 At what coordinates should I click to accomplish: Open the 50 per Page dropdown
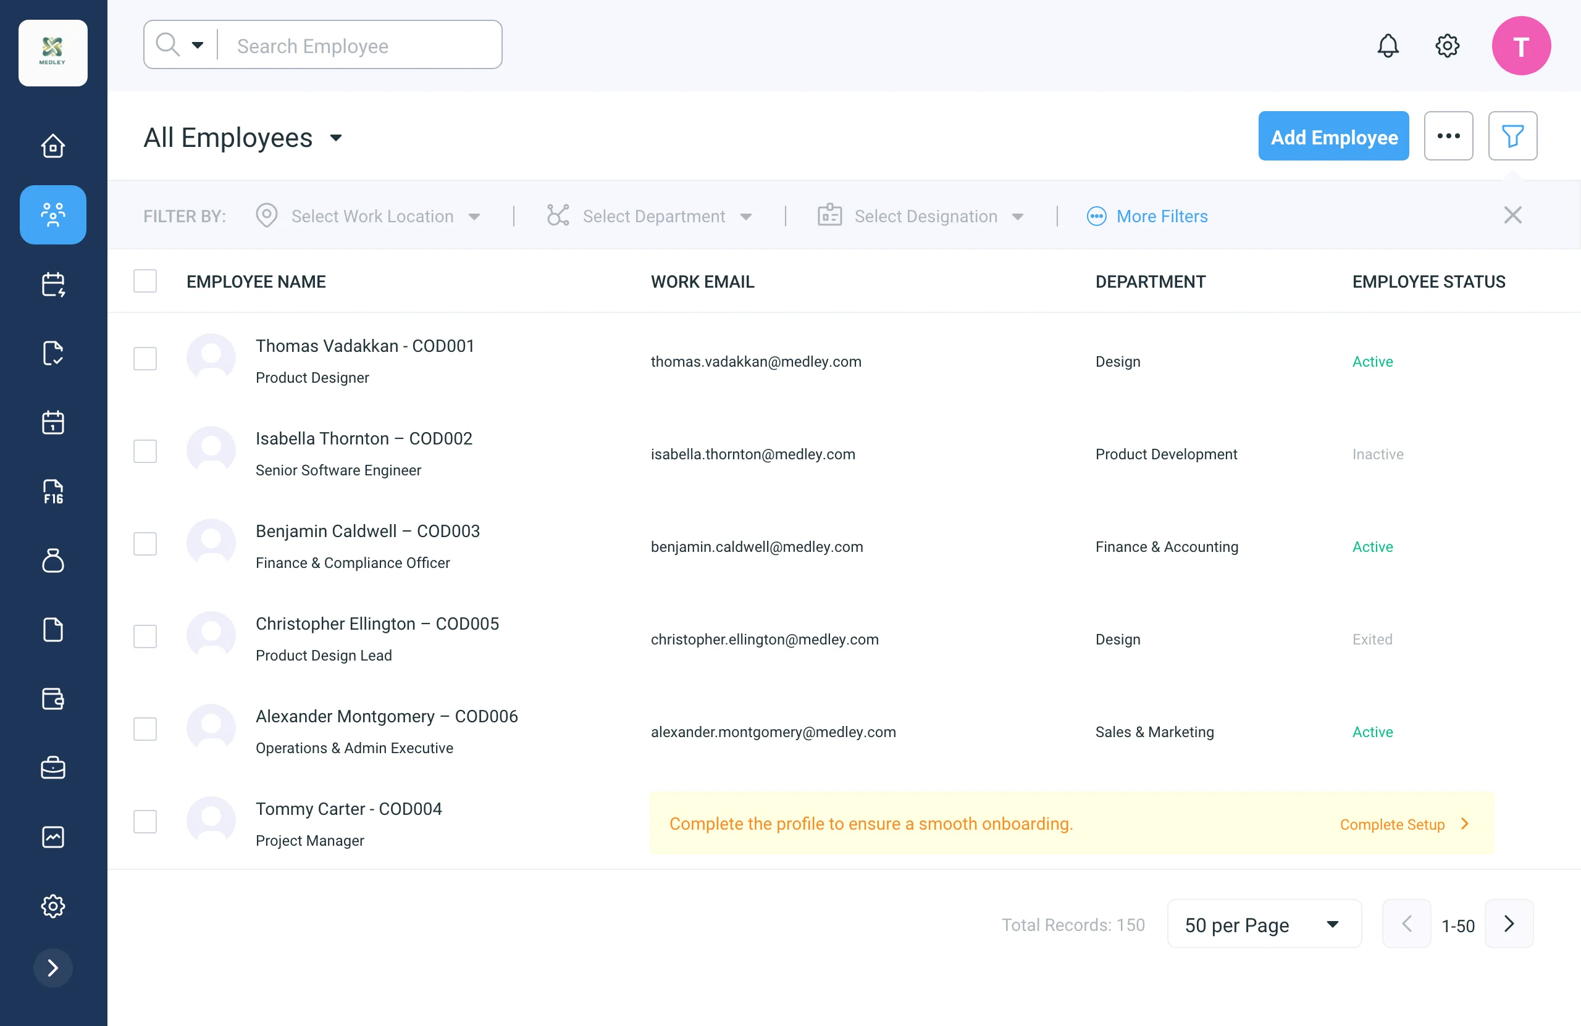click(x=1264, y=924)
